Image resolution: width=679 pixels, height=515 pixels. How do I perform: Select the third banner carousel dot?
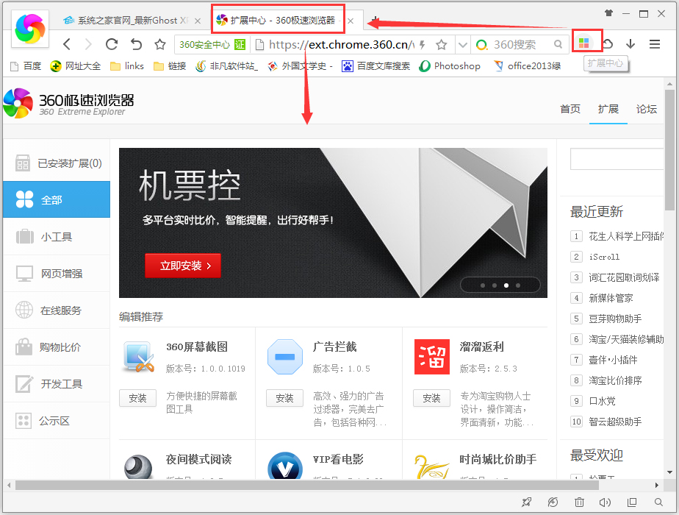click(506, 285)
